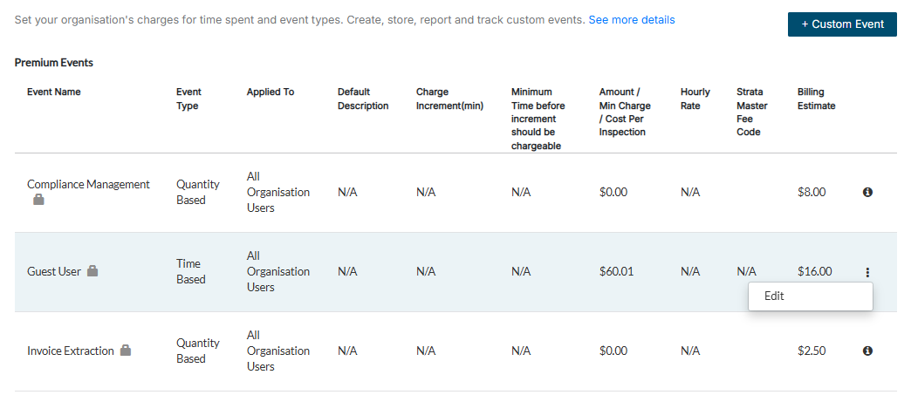Click the $8.00 billing estimate value
Screen dimensions: 911x395
point(812,192)
